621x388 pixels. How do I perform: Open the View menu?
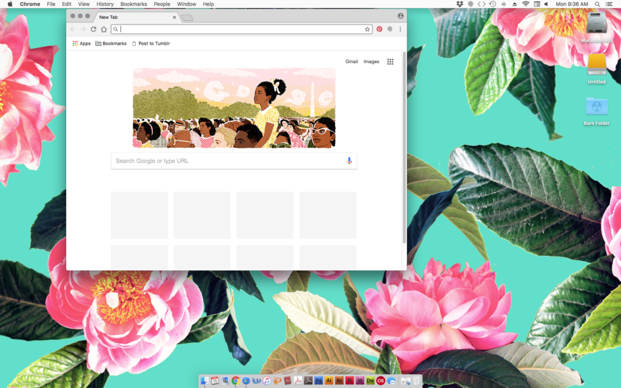[x=84, y=4]
